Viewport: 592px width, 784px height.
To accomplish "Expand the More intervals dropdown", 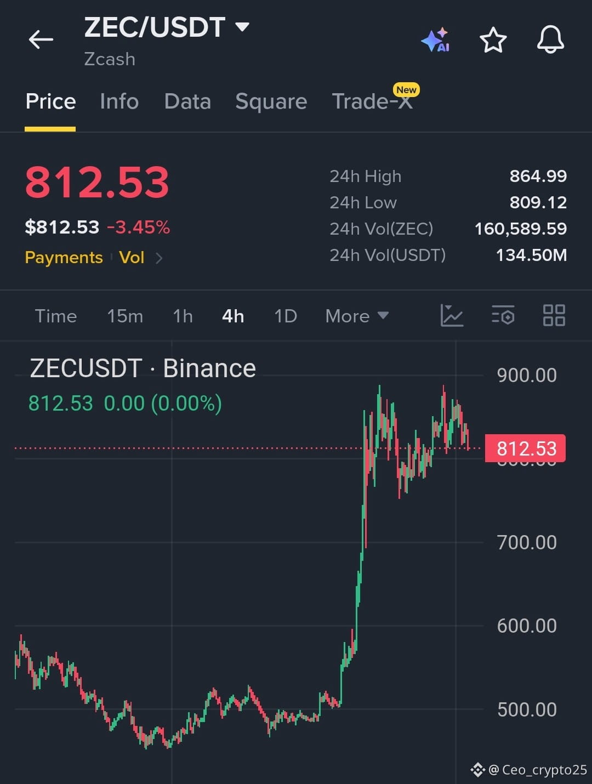I will pos(357,316).
